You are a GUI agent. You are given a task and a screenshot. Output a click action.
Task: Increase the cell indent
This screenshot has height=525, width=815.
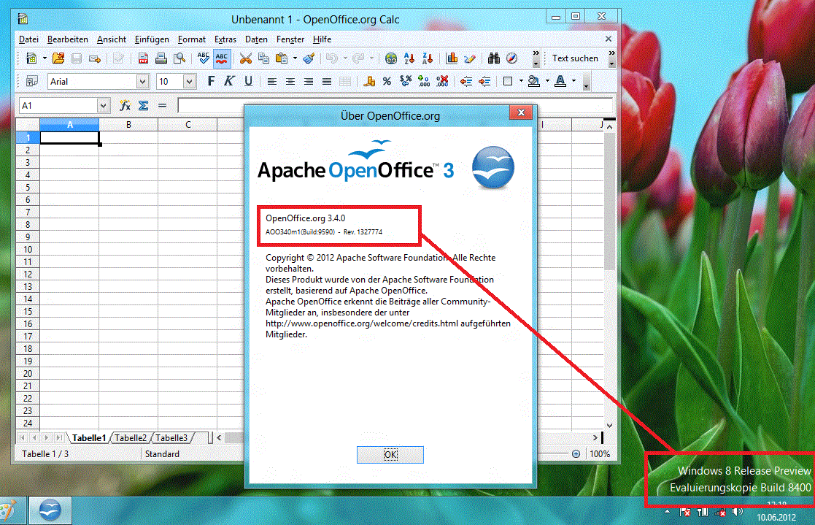click(x=484, y=81)
